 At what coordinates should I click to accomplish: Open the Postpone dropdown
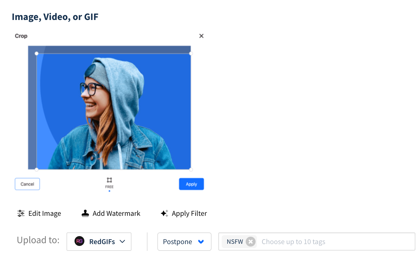tap(184, 242)
